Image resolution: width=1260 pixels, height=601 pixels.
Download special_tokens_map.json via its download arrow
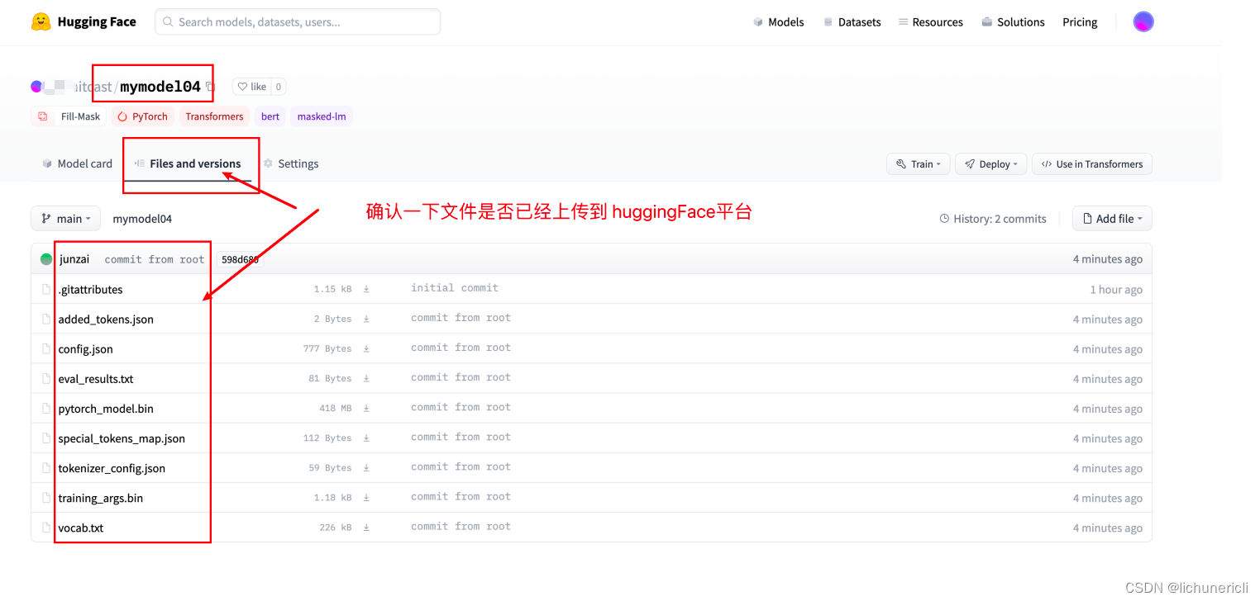click(x=366, y=438)
